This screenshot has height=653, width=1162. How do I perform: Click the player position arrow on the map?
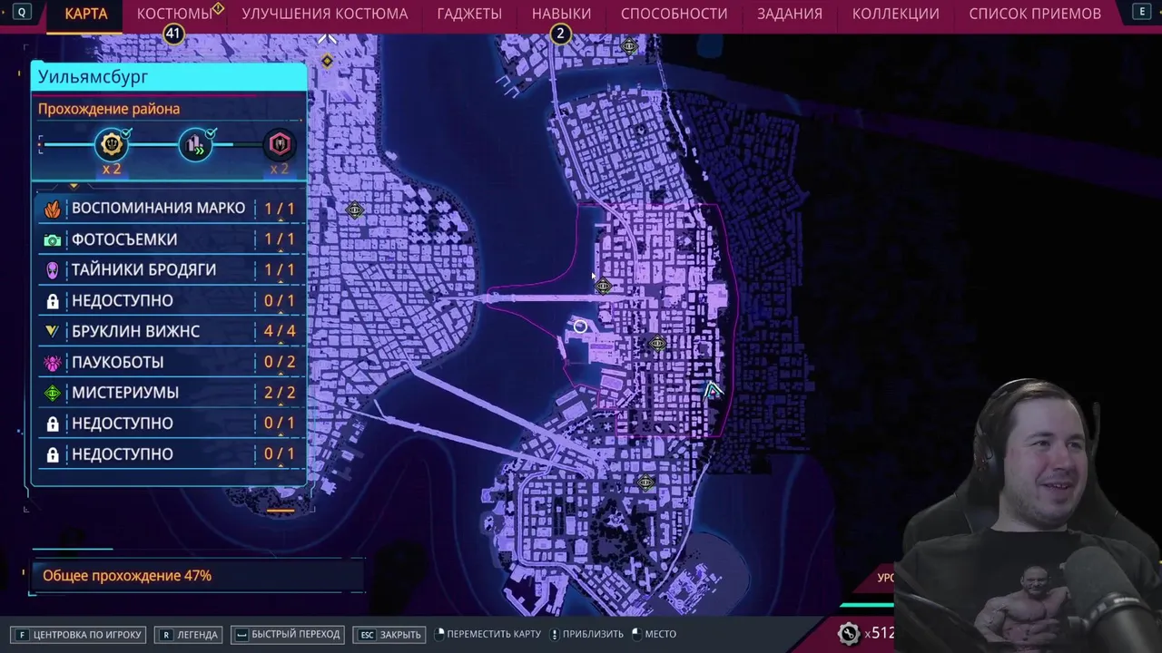(713, 390)
